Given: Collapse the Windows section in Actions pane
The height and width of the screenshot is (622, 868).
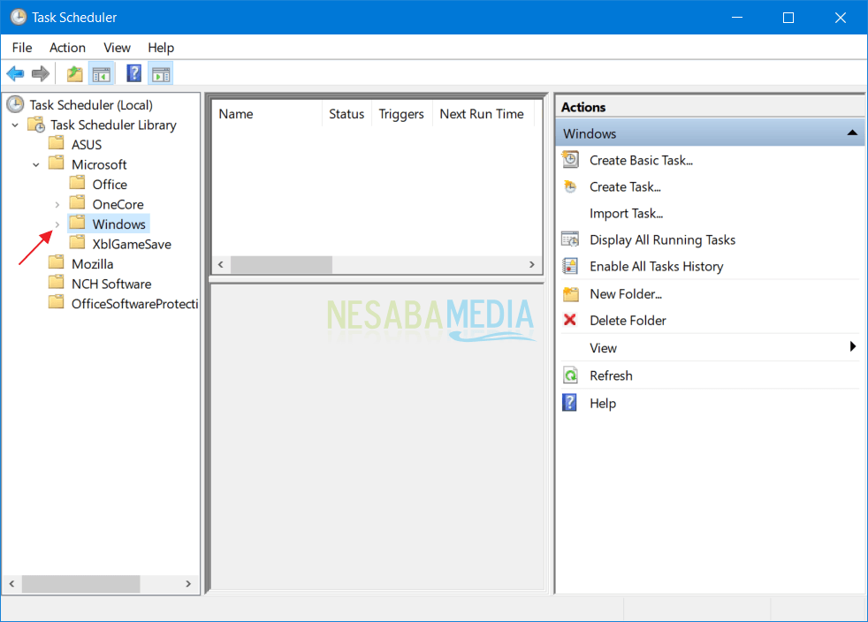Looking at the screenshot, I should [851, 133].
